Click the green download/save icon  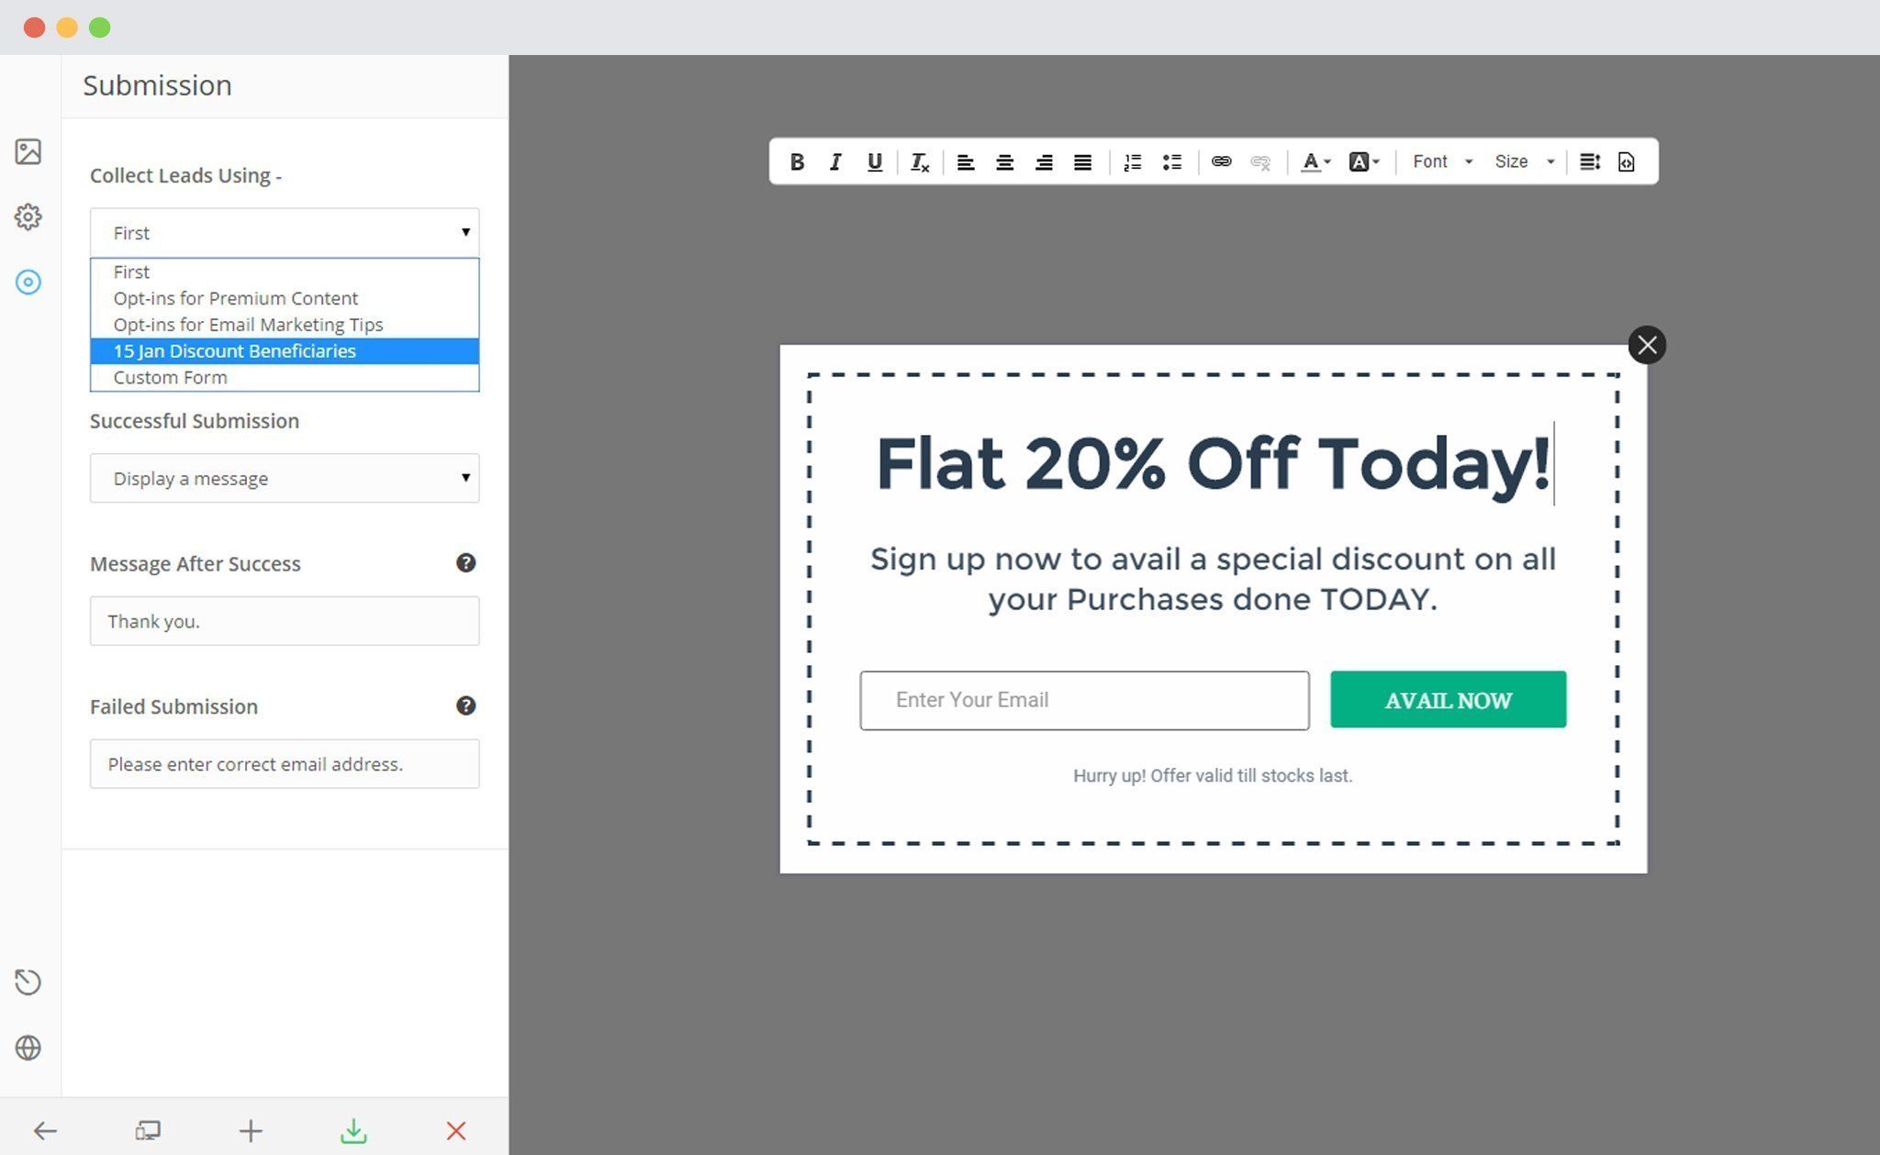[353, 1131]
